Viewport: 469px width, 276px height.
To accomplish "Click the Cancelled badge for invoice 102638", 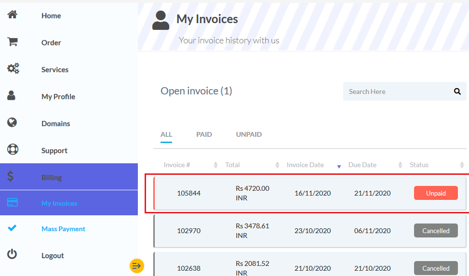I will click(436, 268).
